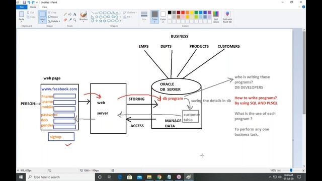Image resolution: width=322 pixels, height=181 pixels.
Task: Choose the Line shape
Action: click(x=93, y=13)
